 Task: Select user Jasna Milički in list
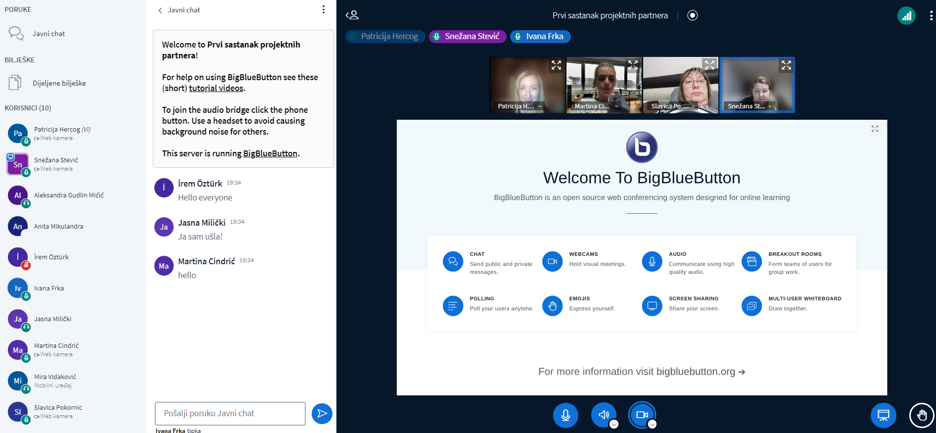click(x=73, y=319)
